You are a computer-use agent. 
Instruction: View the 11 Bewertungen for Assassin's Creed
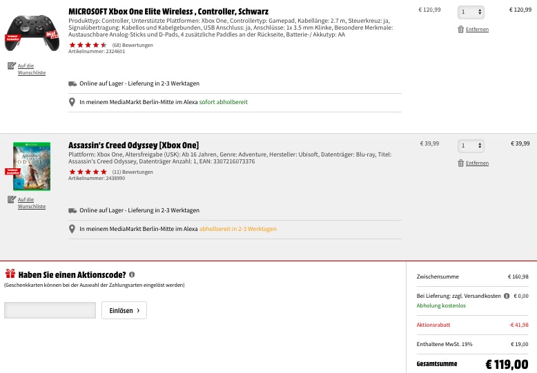coord(133,172)
